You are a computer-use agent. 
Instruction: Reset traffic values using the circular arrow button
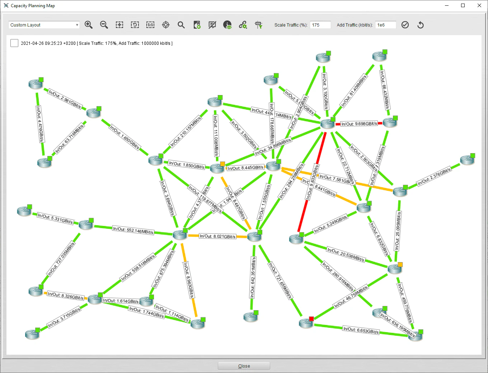coord(420,25)
